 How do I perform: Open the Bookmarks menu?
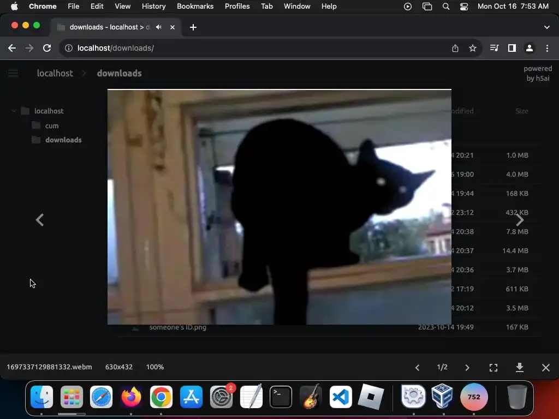click(x=195, y=6)
